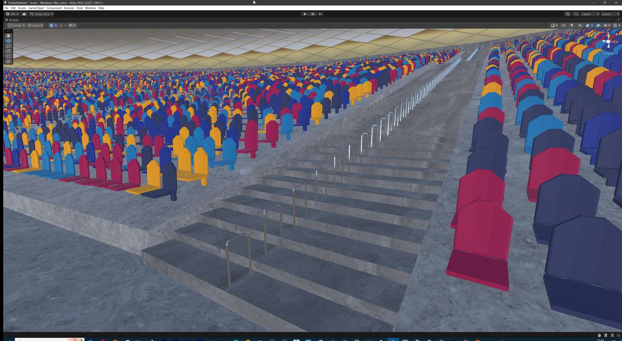
Task: Toggle hidden objects visibility in scene
Action: (x=598, y=25)
